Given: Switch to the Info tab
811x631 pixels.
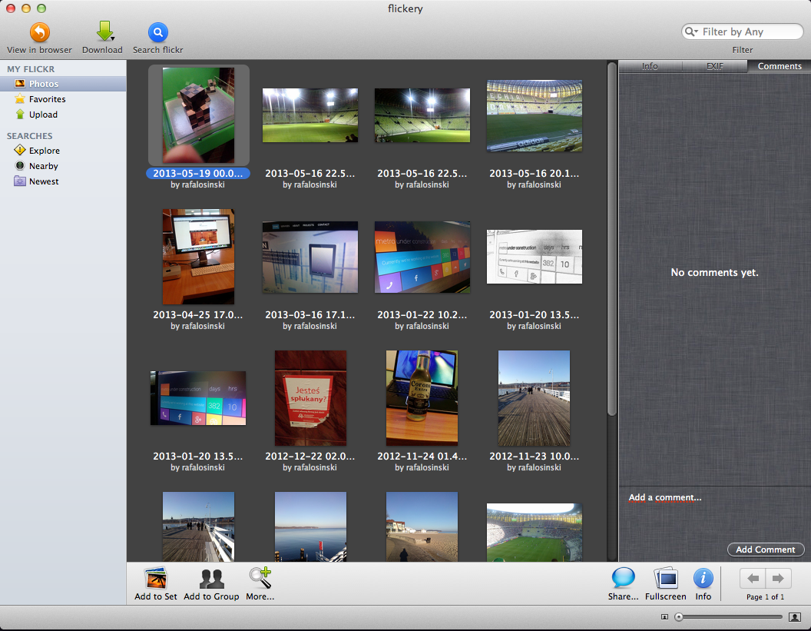Looking at the screenshot, I should coord(650,66).
